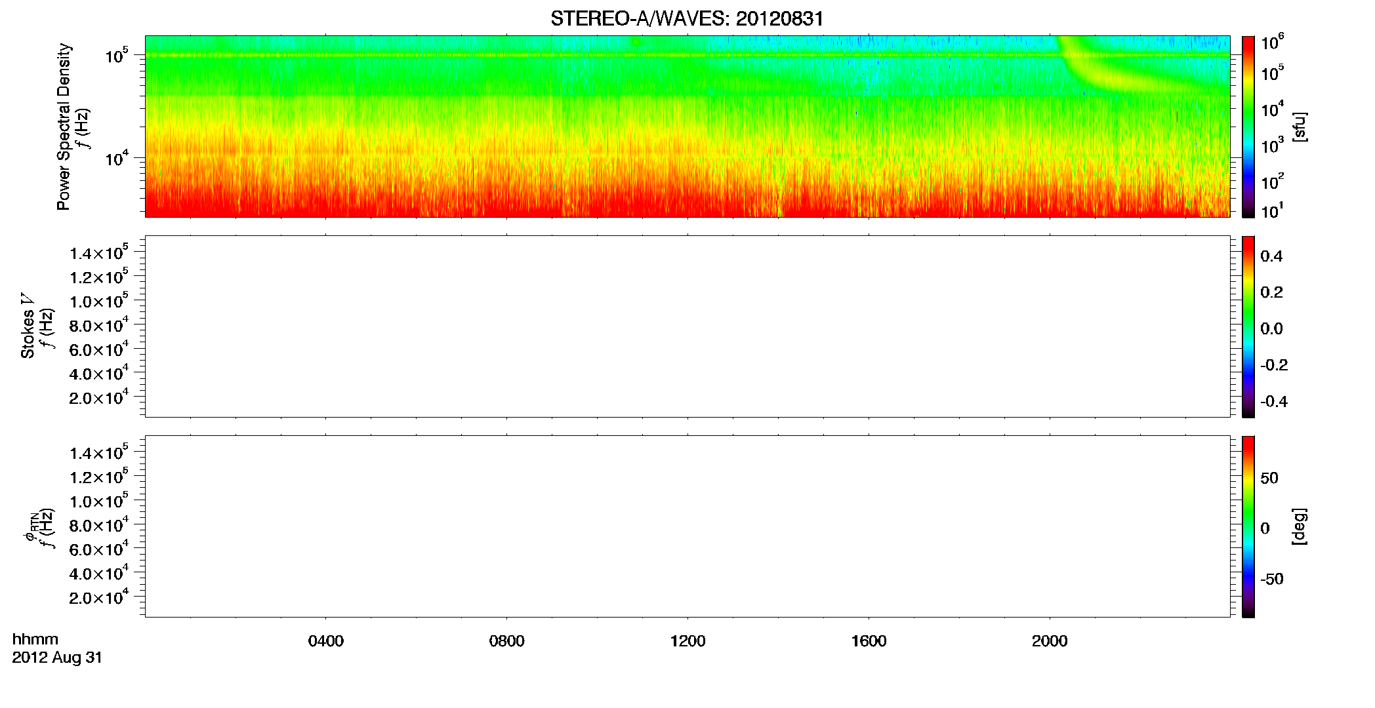Click the 2000 time tick label
Image resolution: width=1375 pixels, height=708 pixels.
(1050, 641)
